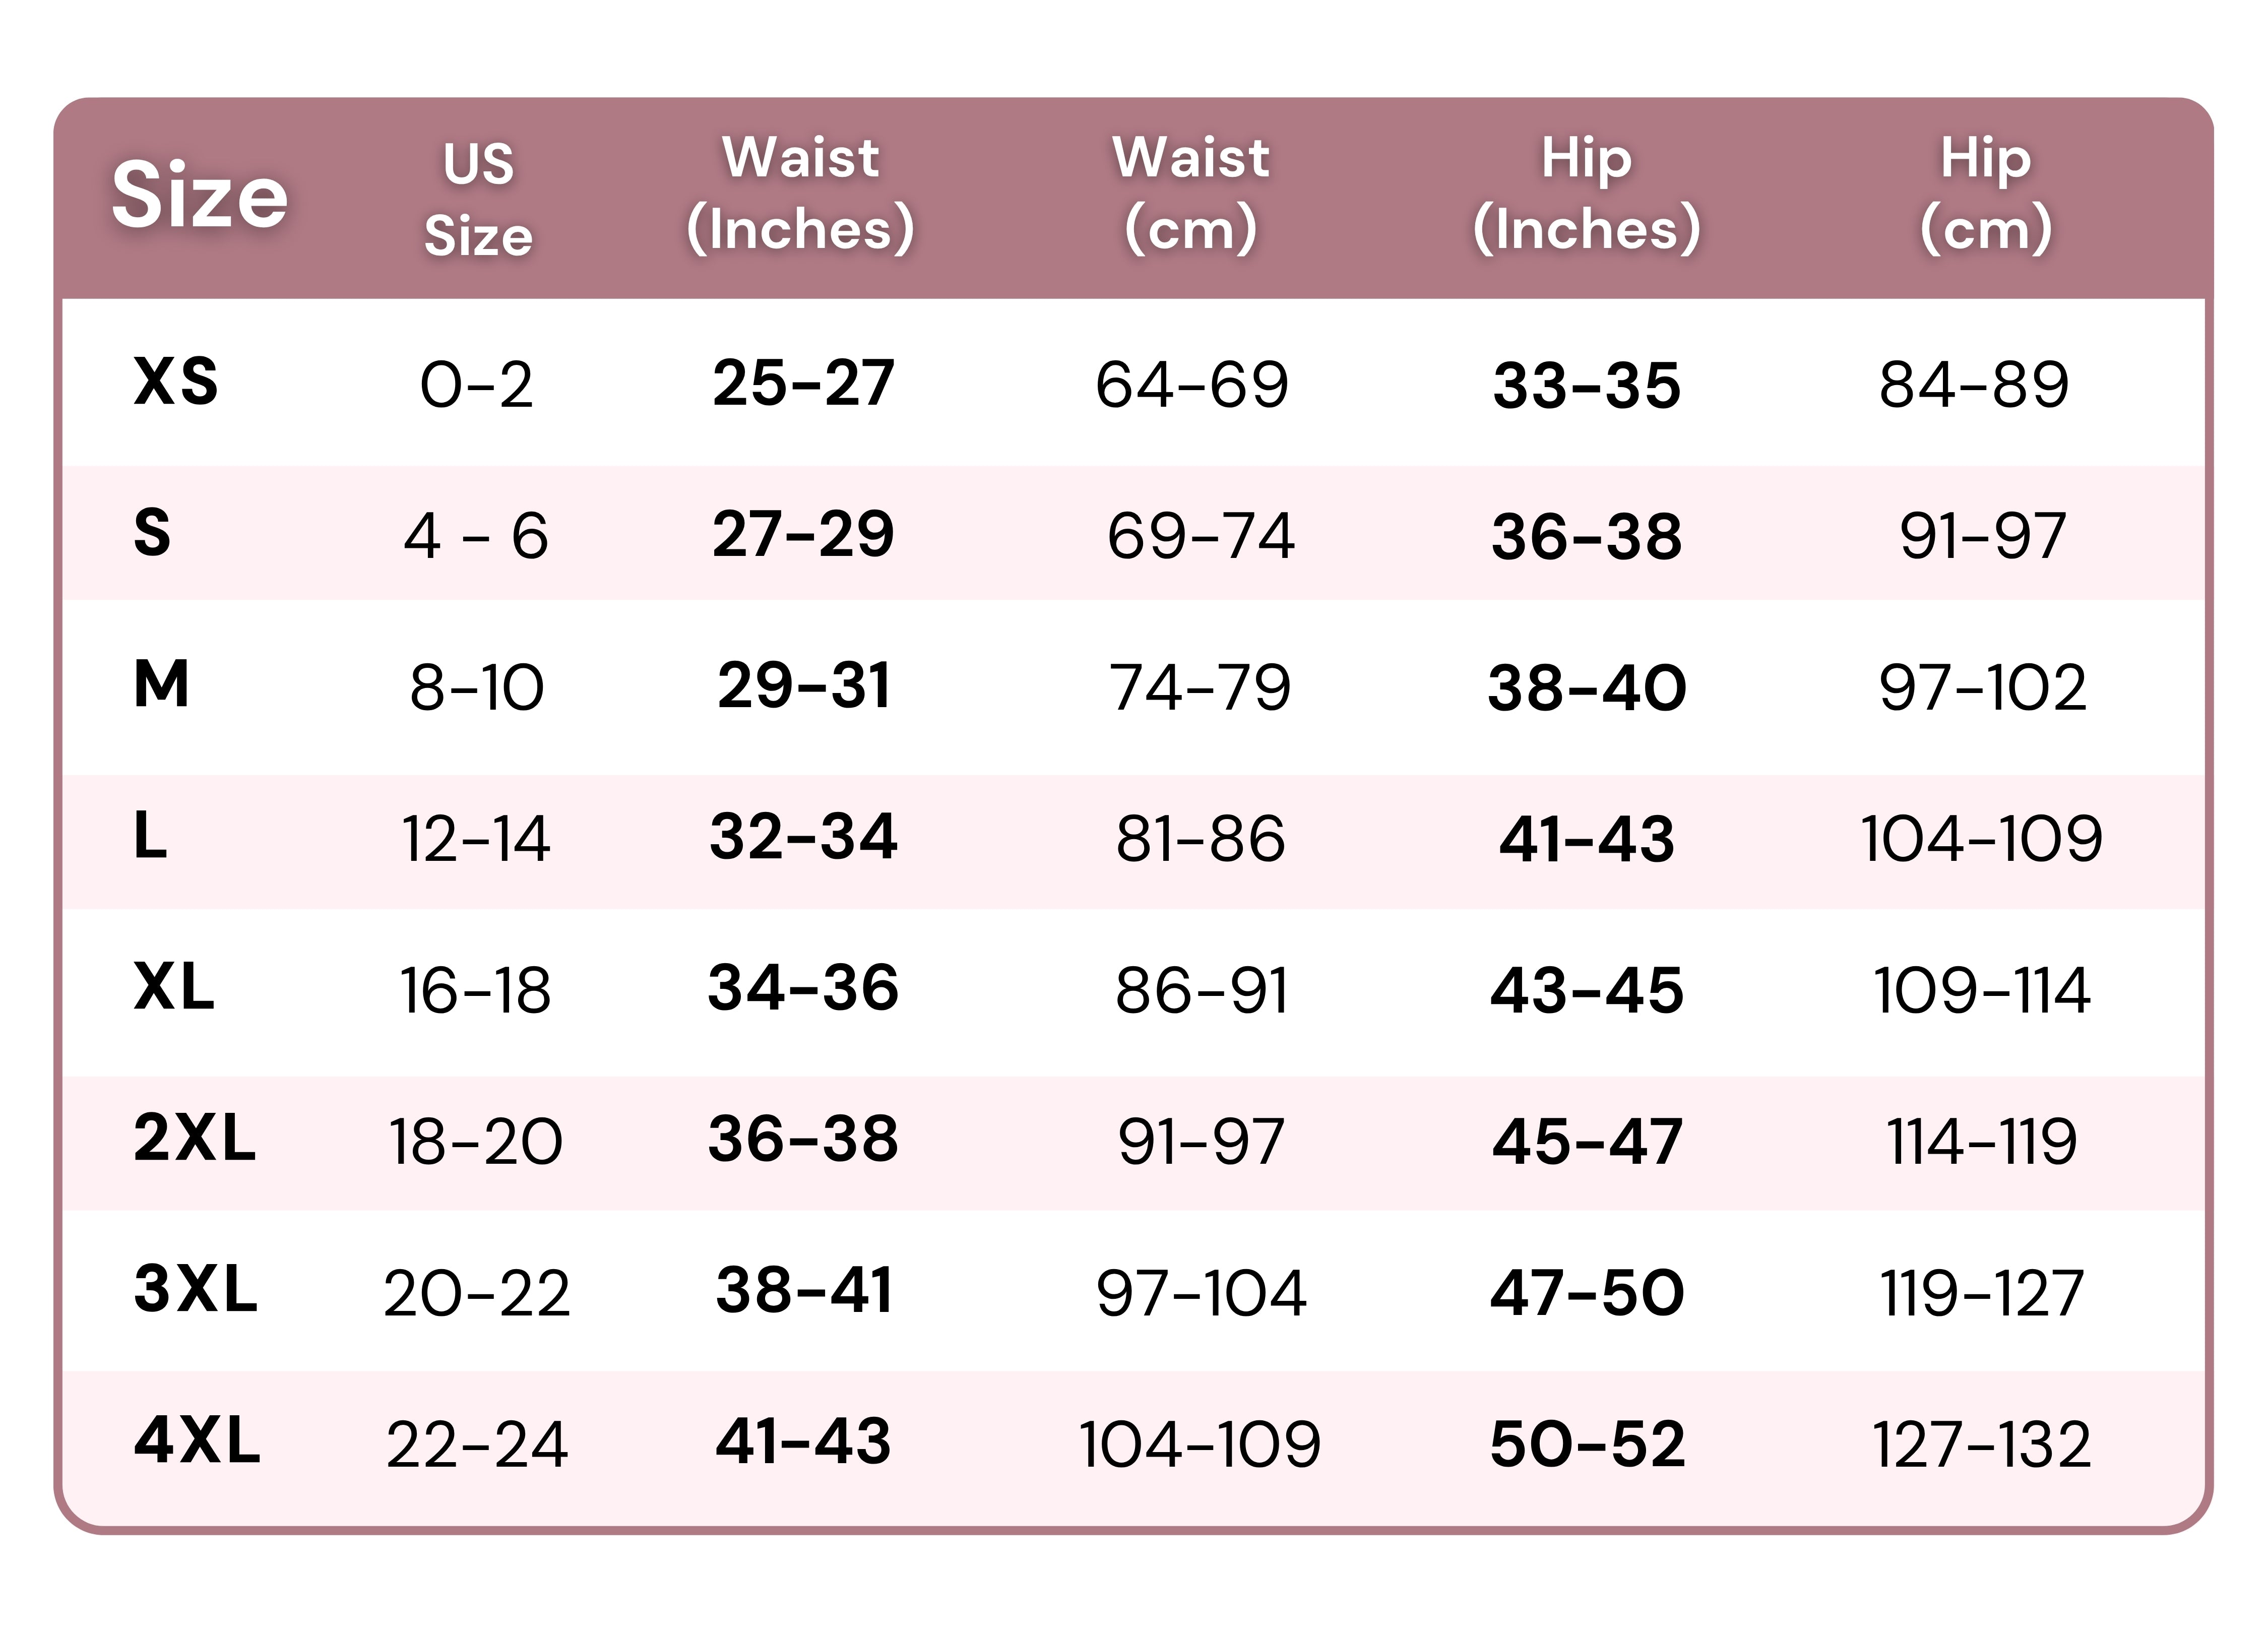
Task: Select the 47-50 hip inches value
Action: coord(1586,1293)
